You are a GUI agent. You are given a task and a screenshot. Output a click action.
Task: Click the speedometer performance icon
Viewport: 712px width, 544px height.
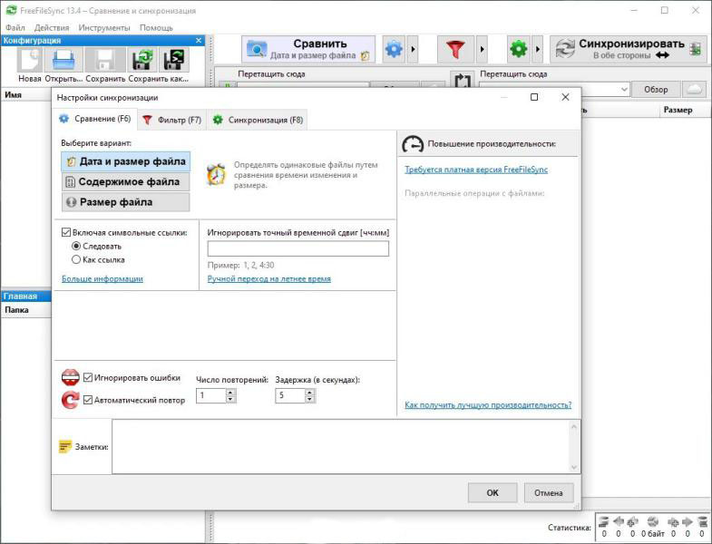coord(413,144)
